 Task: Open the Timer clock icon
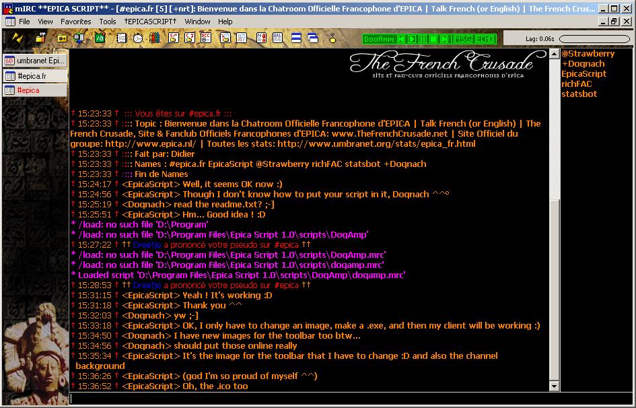point(138,38)
